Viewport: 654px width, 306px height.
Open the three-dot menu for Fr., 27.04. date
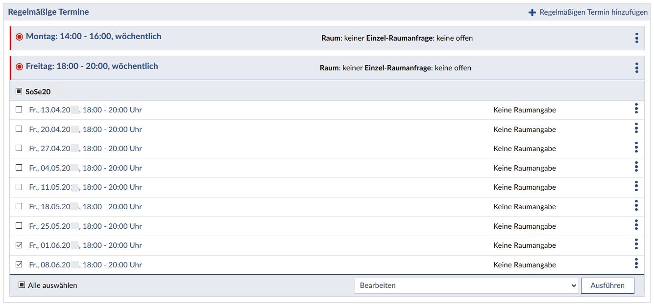(636, 148)
